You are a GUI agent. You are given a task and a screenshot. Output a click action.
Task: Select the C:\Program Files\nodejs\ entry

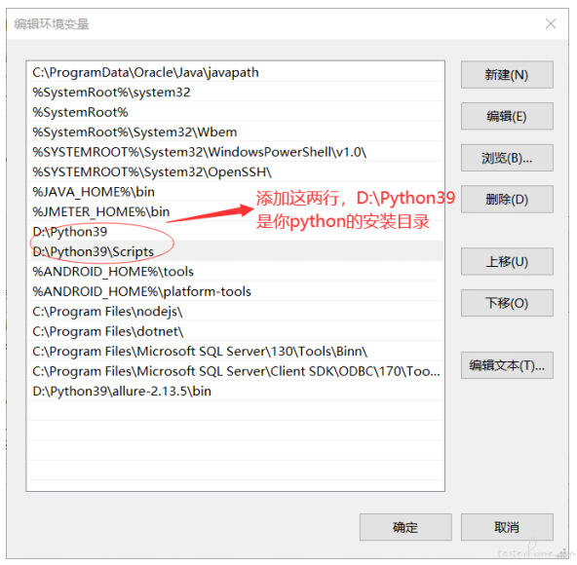coord(236,311)
